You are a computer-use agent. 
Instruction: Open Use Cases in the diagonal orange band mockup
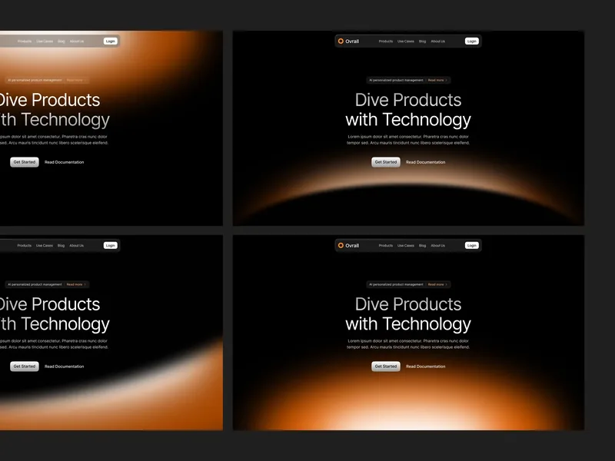click(45, 245)
